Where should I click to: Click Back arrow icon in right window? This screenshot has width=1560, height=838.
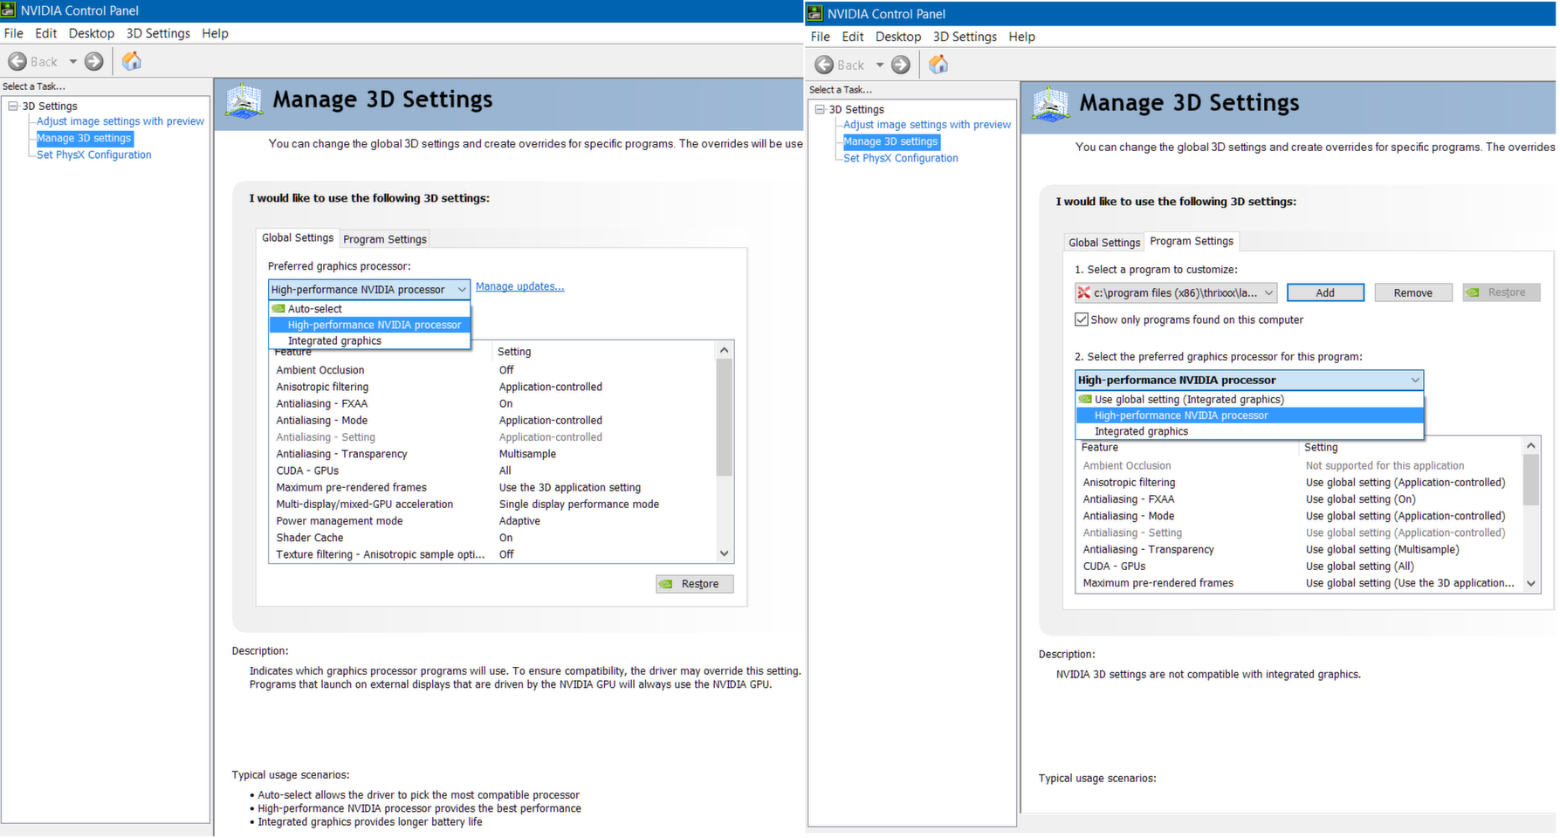(824, 65)
